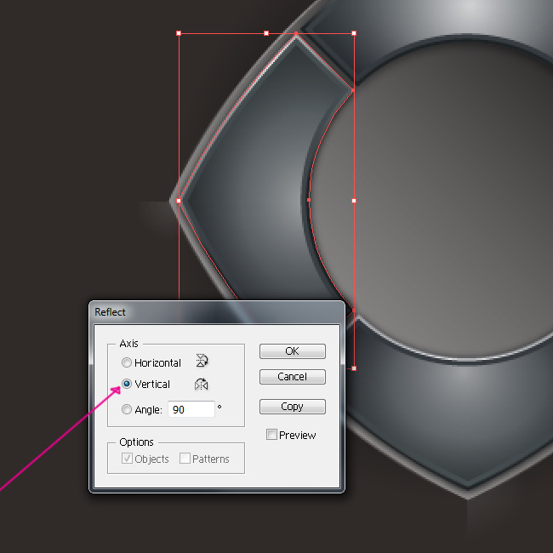Click the horizontal axis reflect icon
This screenshot has height=553, width=553.
pyautogui.click(x=202, y=362)
